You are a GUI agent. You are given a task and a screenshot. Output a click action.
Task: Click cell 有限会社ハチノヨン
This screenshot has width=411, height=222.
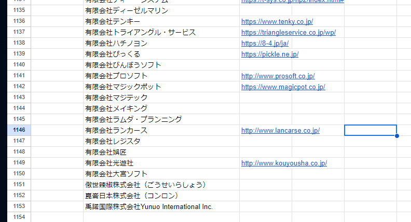161,43
